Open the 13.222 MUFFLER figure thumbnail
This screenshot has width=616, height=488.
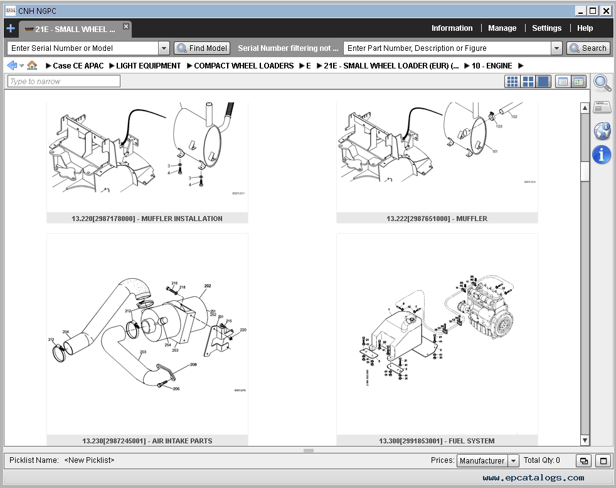(x=437, y=157)
